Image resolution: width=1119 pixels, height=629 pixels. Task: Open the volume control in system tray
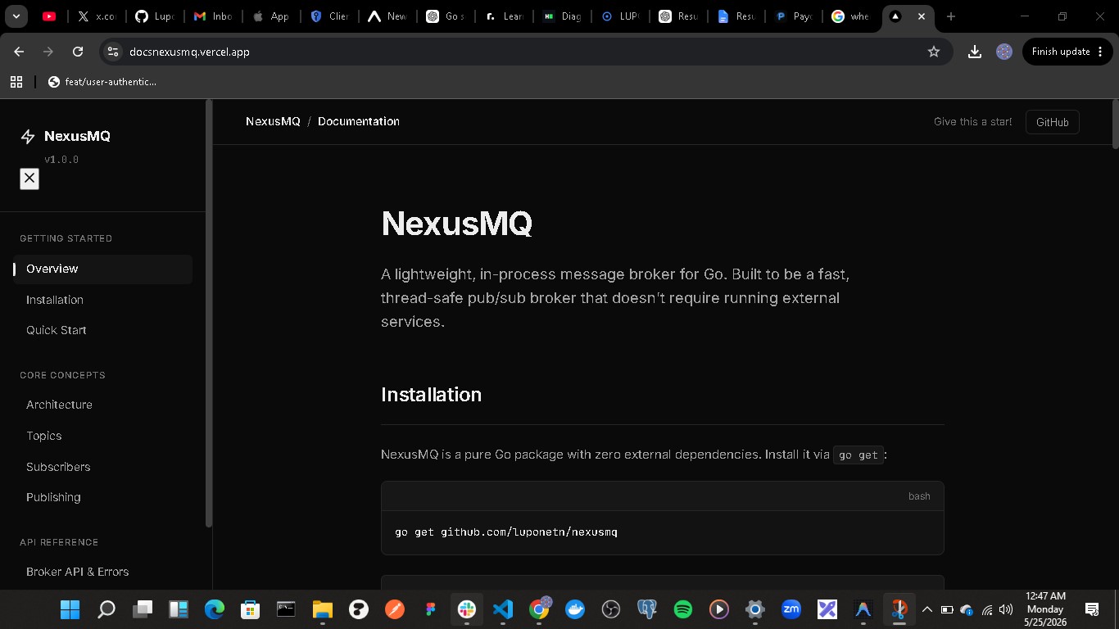(x=1006, y=609)
